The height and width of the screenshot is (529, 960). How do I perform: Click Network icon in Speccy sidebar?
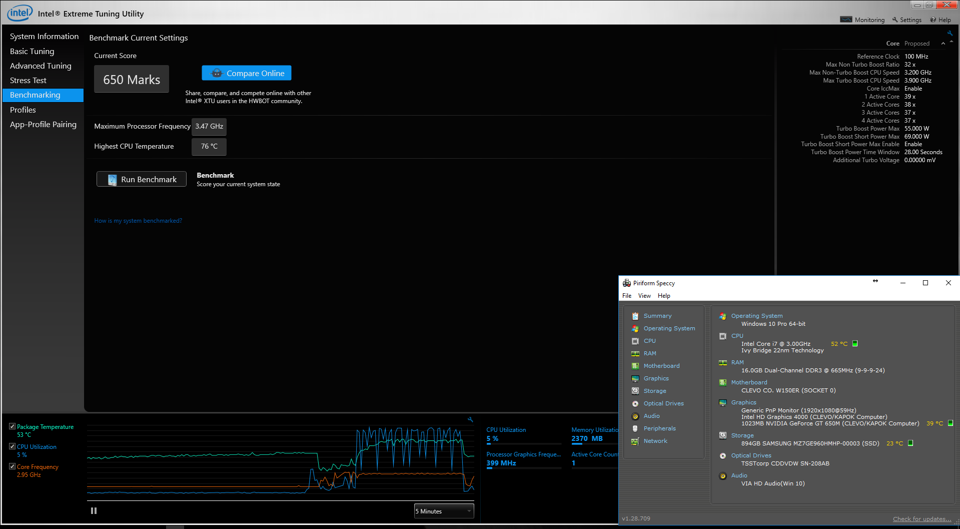635,441
